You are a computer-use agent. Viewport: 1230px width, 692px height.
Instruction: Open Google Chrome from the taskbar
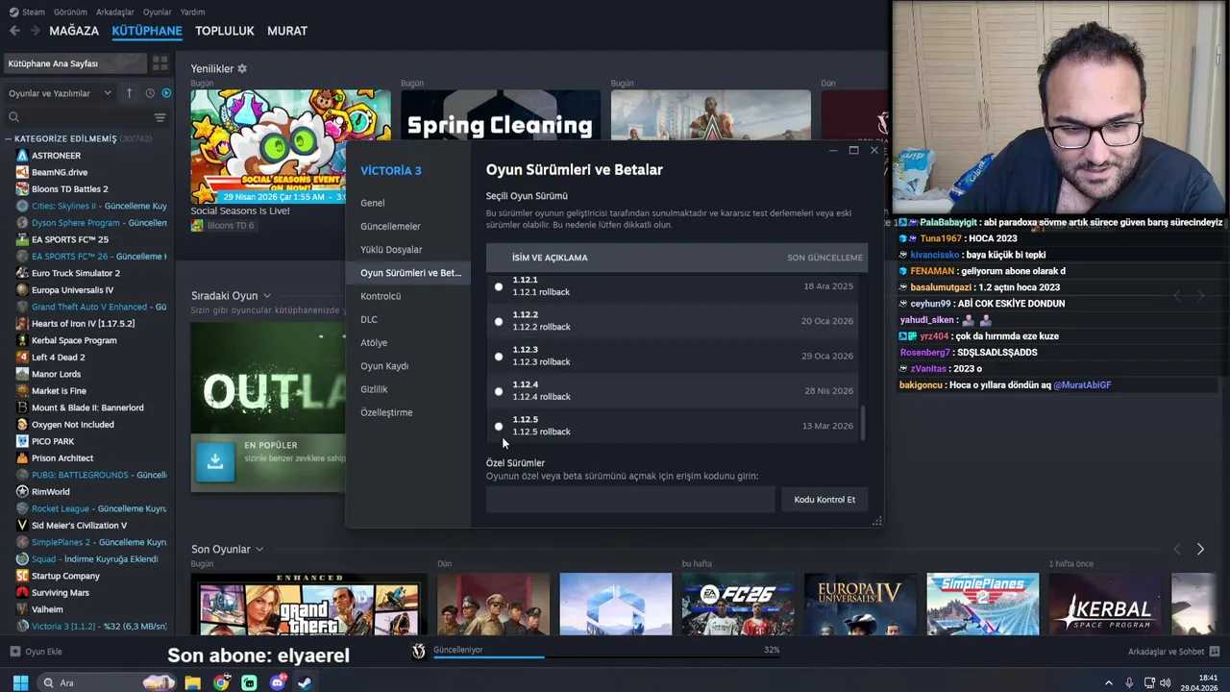tap(221, 682)
